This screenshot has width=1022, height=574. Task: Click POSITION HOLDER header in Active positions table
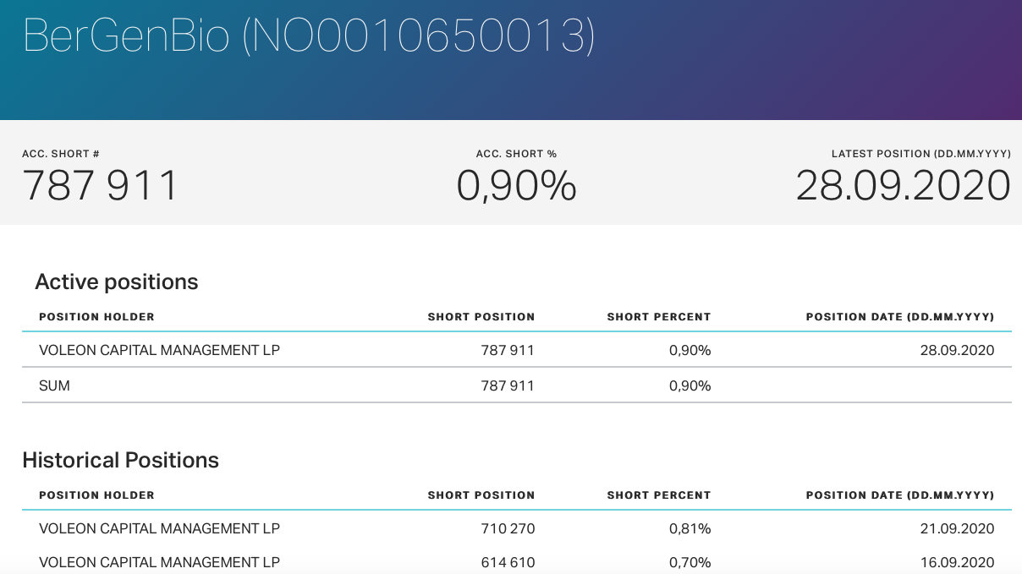pyautogui.click(x=96, y=317)
